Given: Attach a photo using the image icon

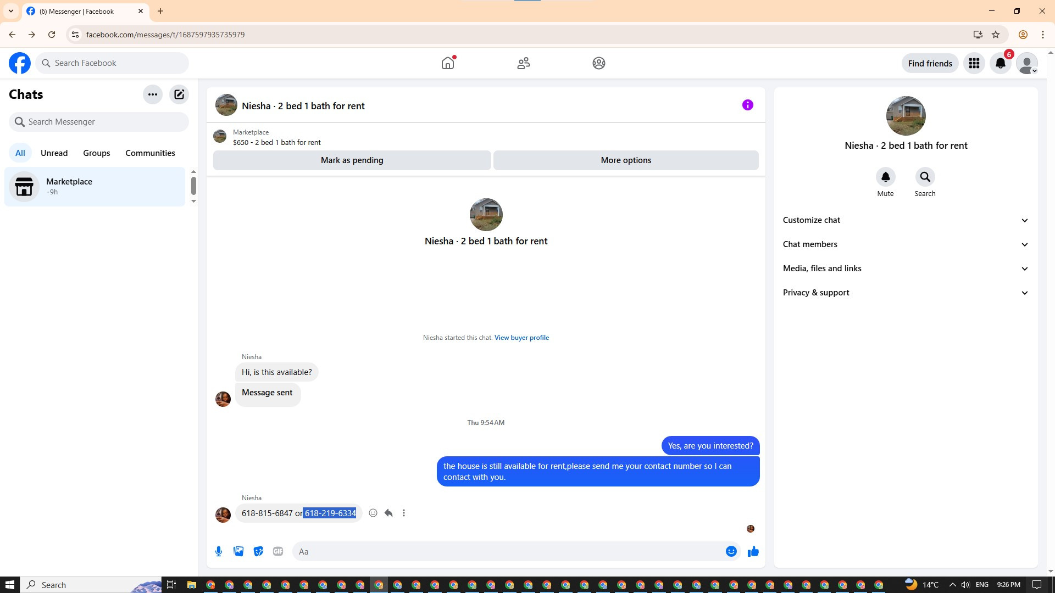Looking at the screenshot, I should pos(238,551).
